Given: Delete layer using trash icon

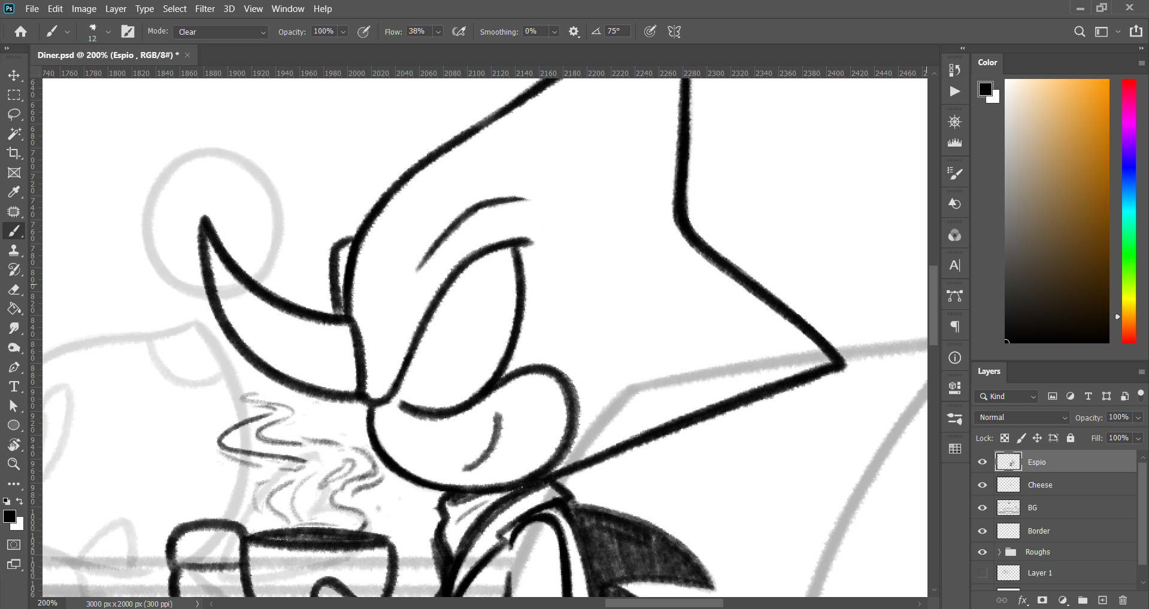Looking at the screenshot, I should coord(1123,600).
